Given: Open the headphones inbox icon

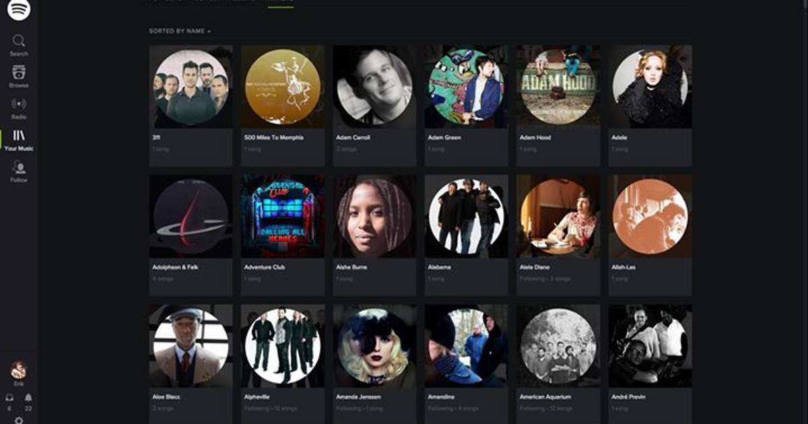Looking at the screenshot, I should (9, 398).
